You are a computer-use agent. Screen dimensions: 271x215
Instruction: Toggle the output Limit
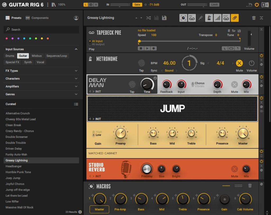click(214, 5)
